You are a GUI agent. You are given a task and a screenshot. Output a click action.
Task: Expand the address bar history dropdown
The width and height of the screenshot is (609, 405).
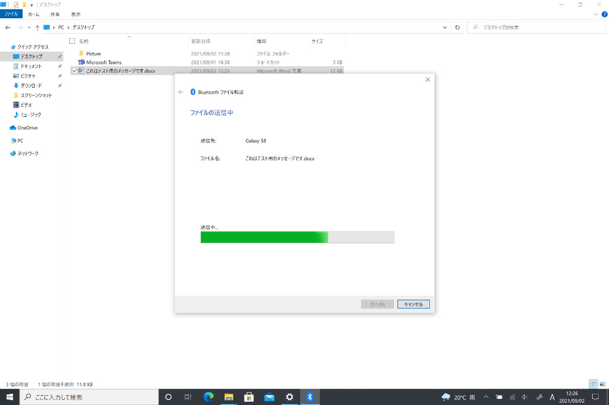click(445, 28)
